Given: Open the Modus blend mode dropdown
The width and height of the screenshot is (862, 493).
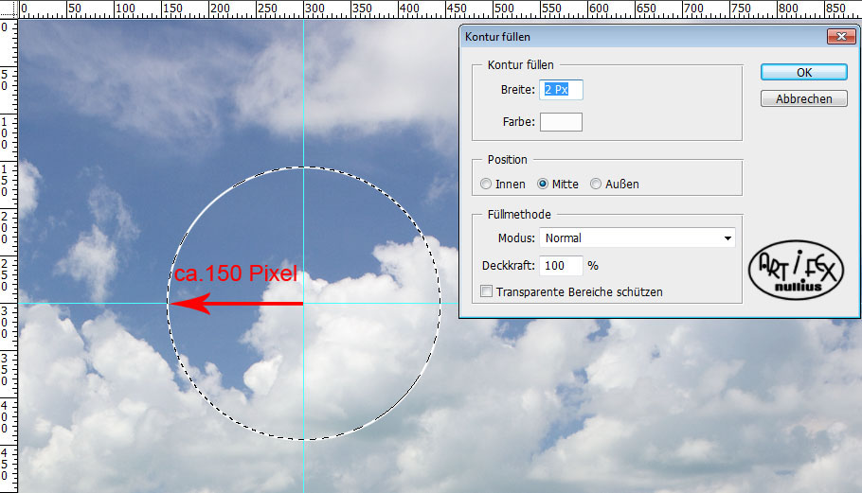Looking at the screenshot, I should [x=638, y=238].
